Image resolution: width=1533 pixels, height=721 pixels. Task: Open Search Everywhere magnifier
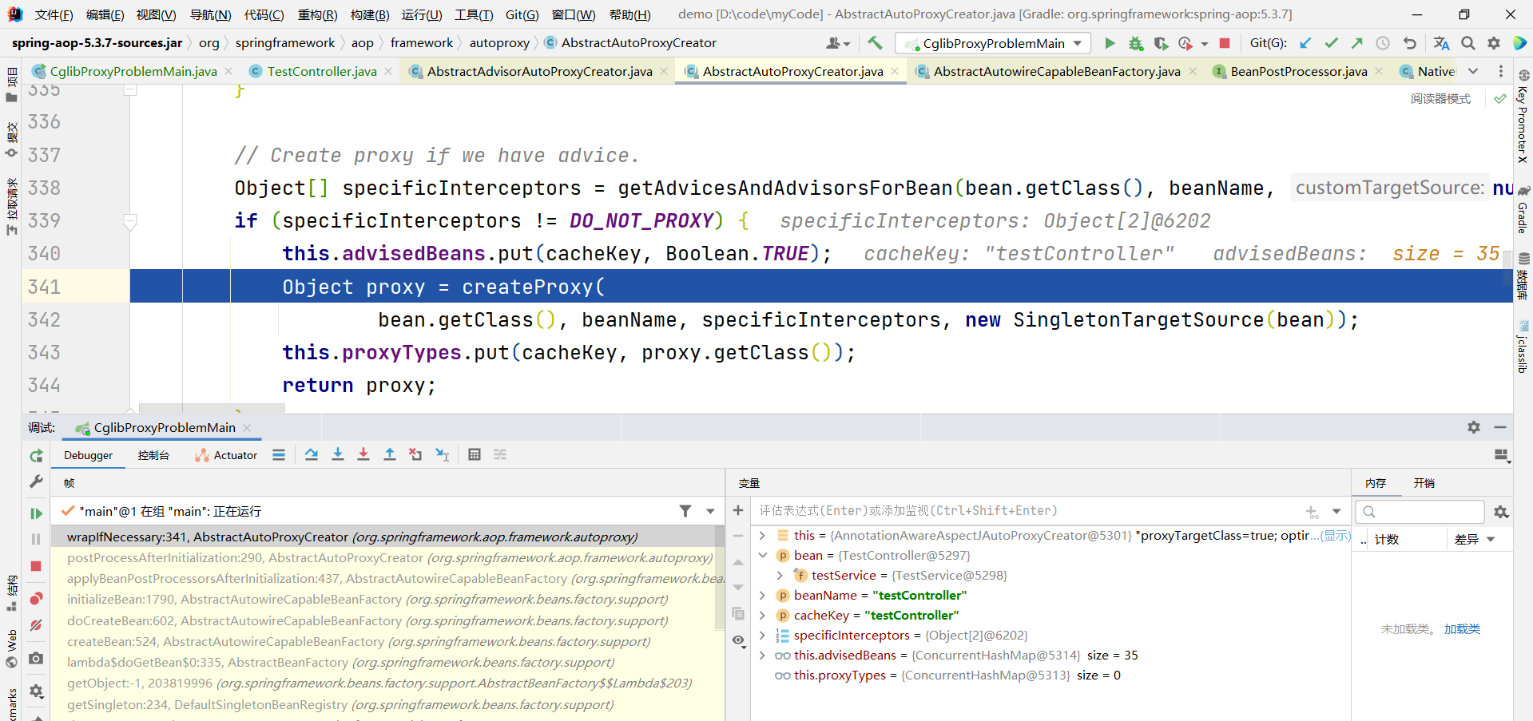point(1468,43)
